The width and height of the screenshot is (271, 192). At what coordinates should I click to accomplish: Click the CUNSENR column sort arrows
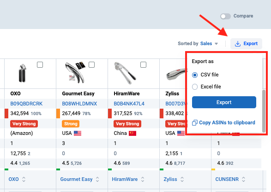tap(243, 179)
